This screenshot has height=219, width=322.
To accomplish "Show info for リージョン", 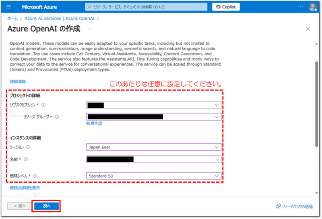I will (28, 147).
